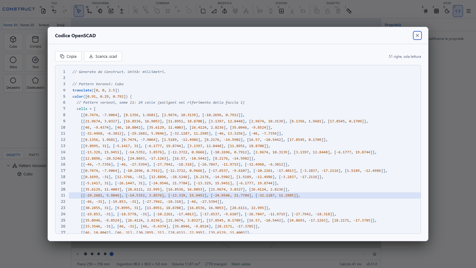Add a Cubo shape
Screen dimensions: 476x268
pyautogui.click(x=13, y=42)
